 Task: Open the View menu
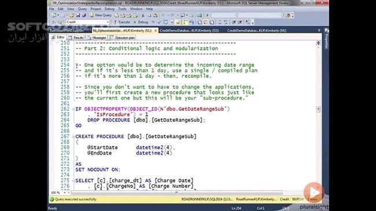tap(71, 9)
